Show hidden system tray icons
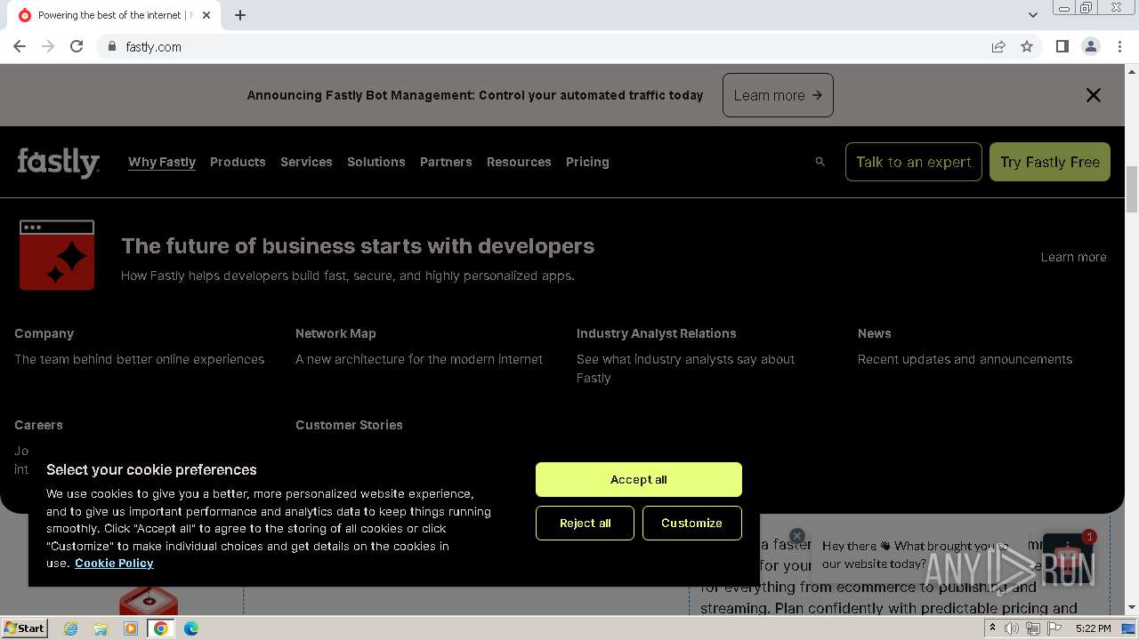Screen dimensions: 1139x640 992,628
